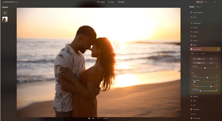Activate the Erase button

pos(211,63)
